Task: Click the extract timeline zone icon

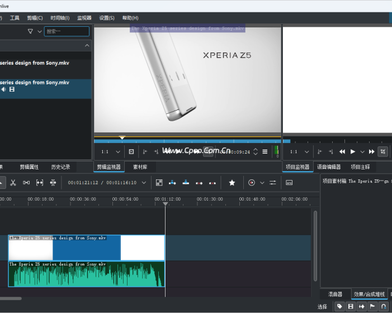Action: click(x=199, y=183)
